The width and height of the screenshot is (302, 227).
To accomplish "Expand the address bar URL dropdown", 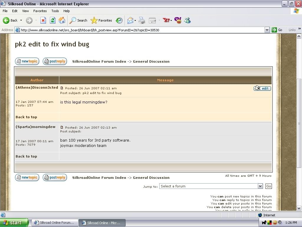I will tap(267, 30).
